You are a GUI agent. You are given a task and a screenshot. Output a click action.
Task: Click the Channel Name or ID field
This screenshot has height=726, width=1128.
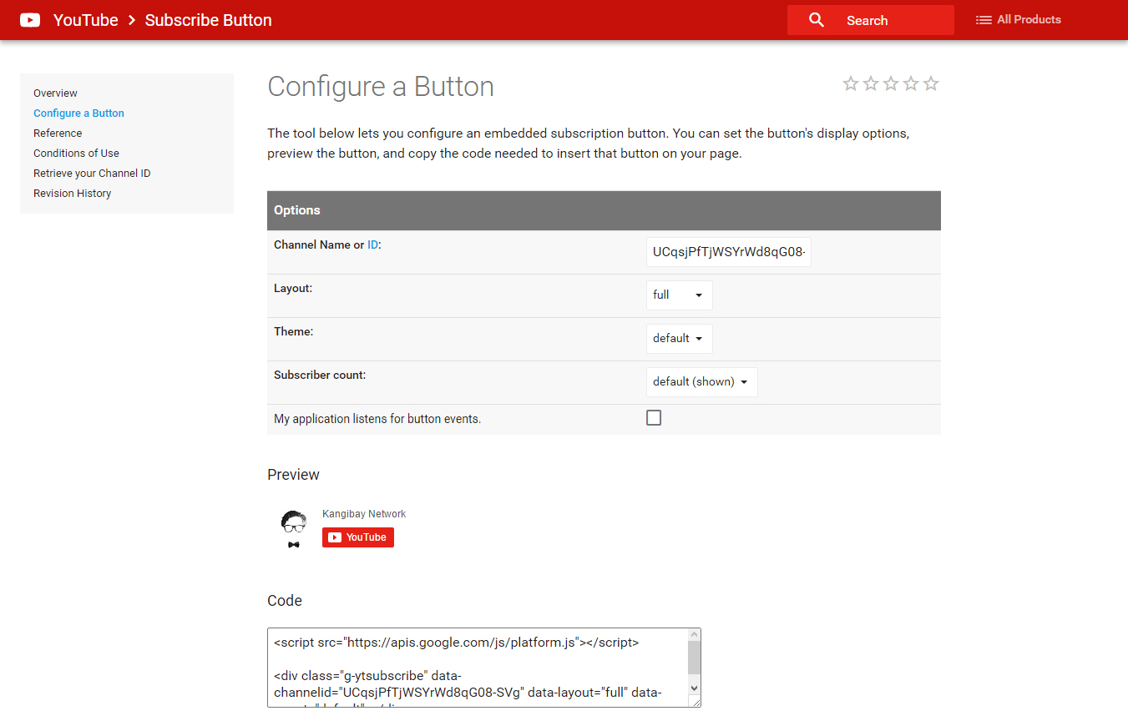coord(729,252)
